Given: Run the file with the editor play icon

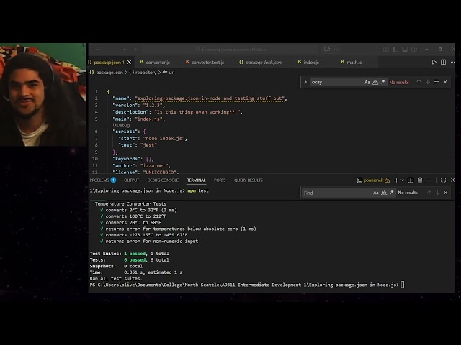Looking at the screenshot, I should point(434,63).
